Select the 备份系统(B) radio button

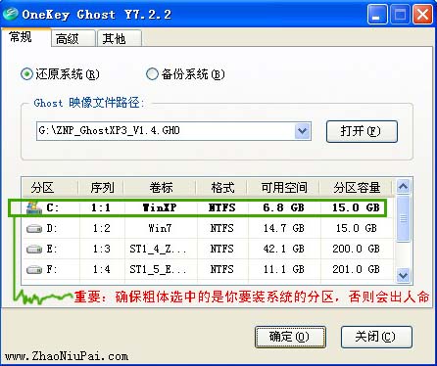tap(152, 74)
